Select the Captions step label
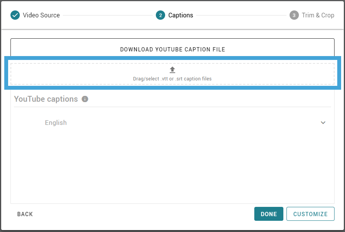345x232 pixels. coord(181,15)
